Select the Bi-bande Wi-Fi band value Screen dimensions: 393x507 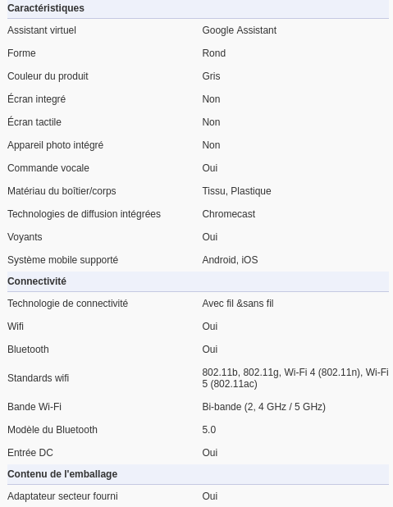(x=263, y=407)
